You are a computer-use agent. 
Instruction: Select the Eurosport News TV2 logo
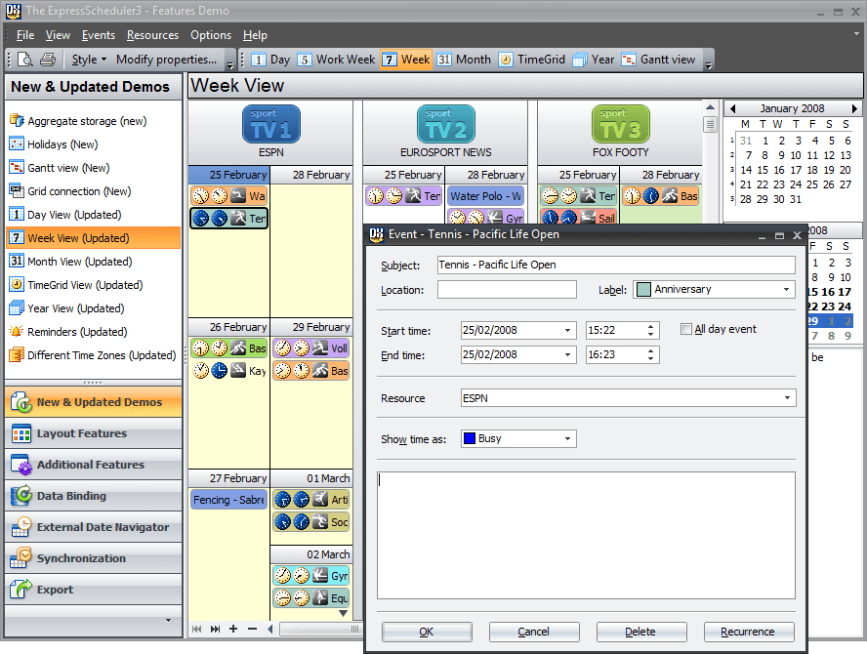tap(445, 124)
